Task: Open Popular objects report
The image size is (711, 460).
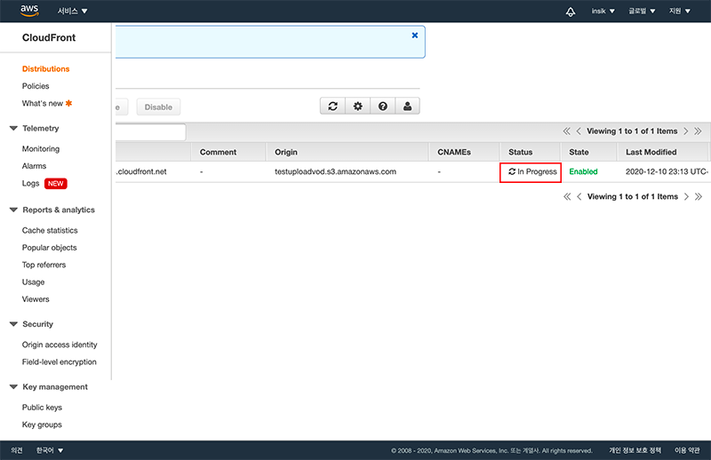Action: [x=50, y=248]
